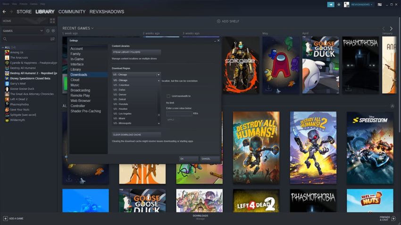The width and height of the screenshot is (401, 225).
Task: Choose US - Denver from region list
Action: tap(120, 95)
